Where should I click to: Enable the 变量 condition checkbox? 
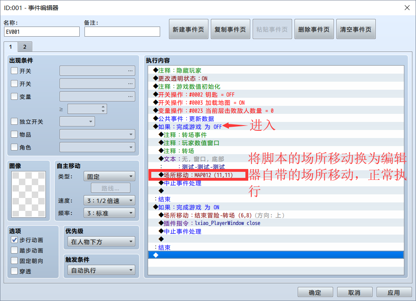pos(14,96)
